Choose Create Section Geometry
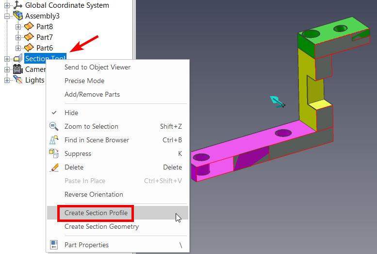377x254 pixels. 102,226
